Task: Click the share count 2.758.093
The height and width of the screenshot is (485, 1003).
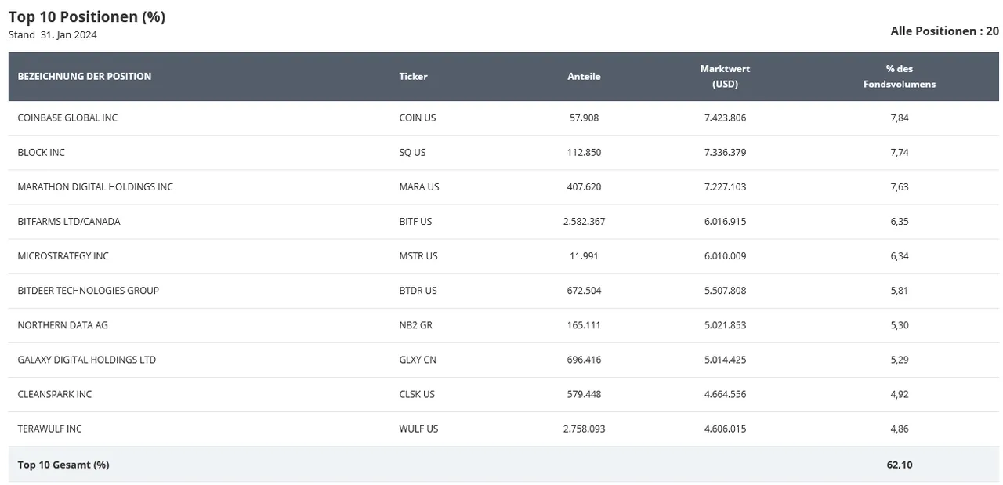Action: tap(584, 428)
